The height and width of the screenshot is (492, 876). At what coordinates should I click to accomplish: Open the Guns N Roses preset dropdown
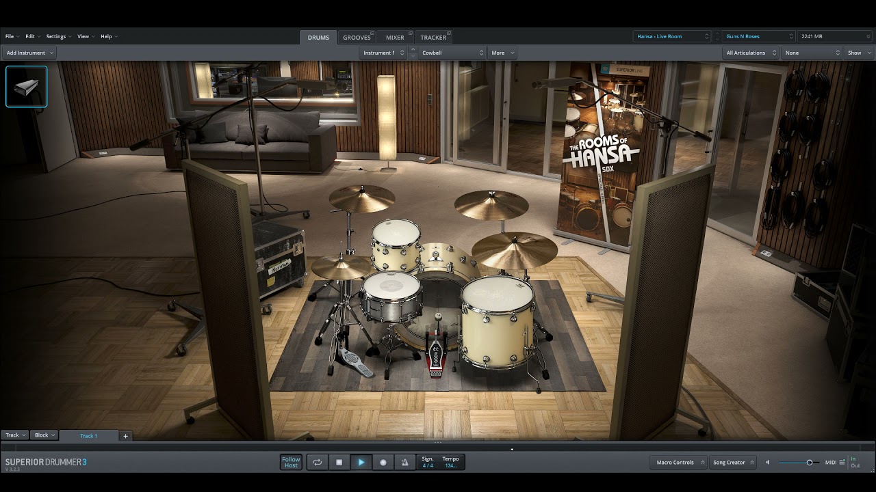(758, 36)
